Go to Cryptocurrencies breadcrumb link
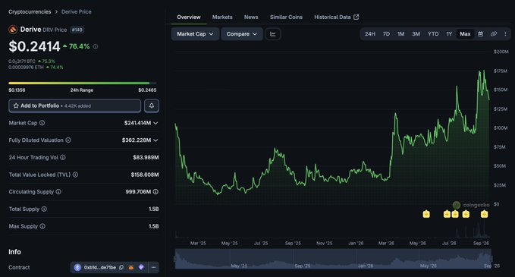Viewport: 515px width, 277px height. pos(30,12)
